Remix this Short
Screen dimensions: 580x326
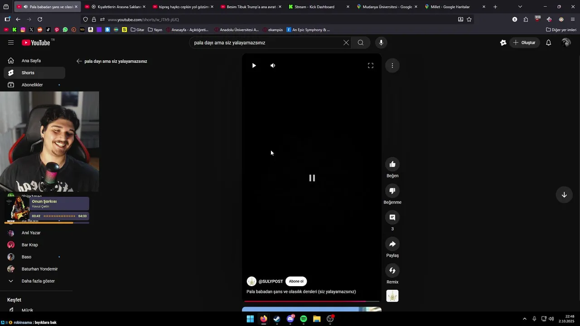(x=392, y=271)
